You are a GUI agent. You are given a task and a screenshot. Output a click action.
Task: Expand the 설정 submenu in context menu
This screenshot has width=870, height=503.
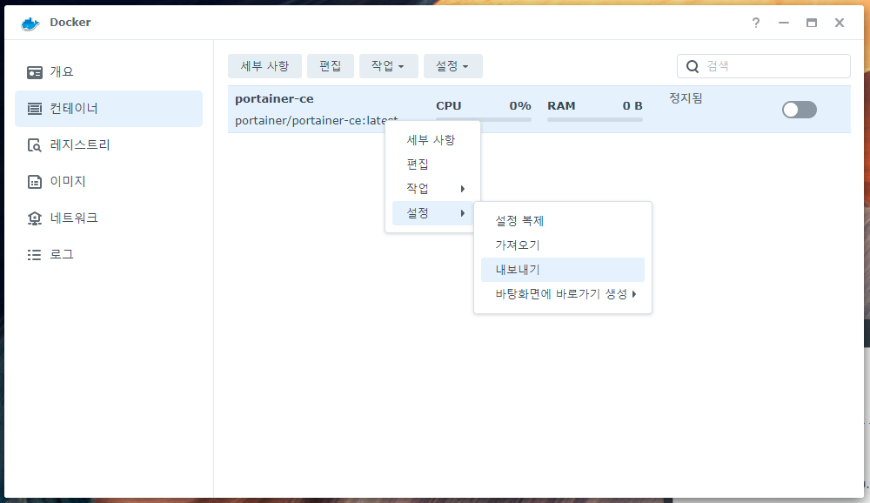432,213
